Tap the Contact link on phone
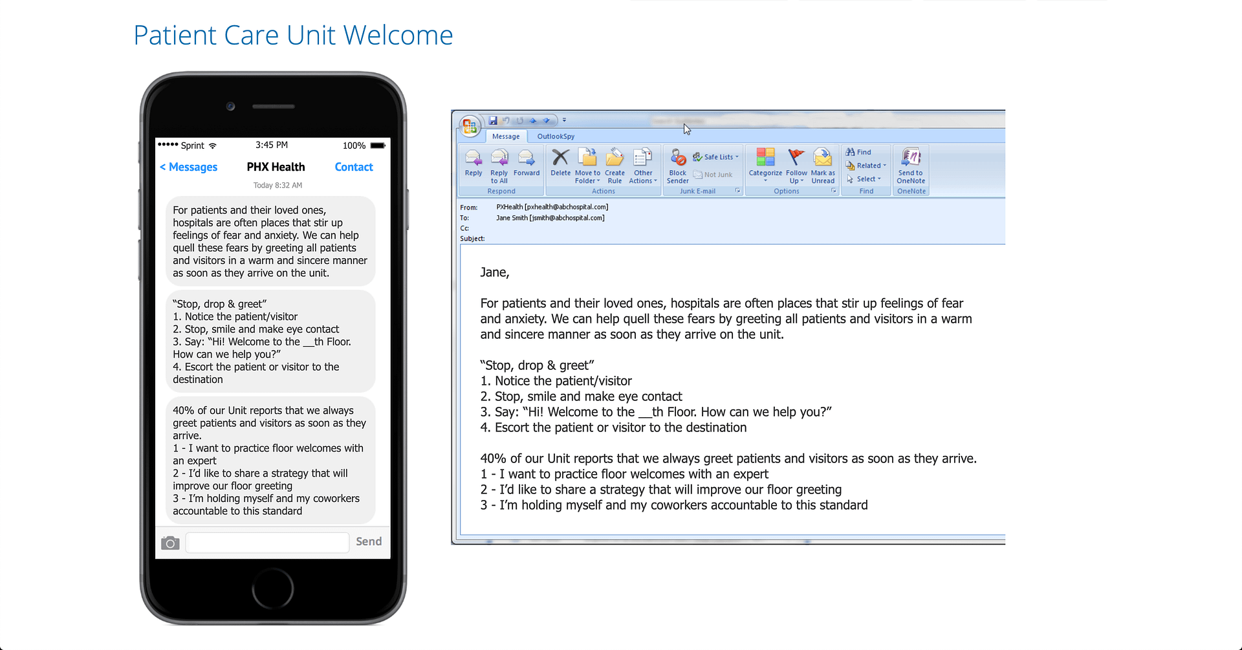Viewport: 1242px width, 650px height. pyautogui.click(x=354, y=167)
